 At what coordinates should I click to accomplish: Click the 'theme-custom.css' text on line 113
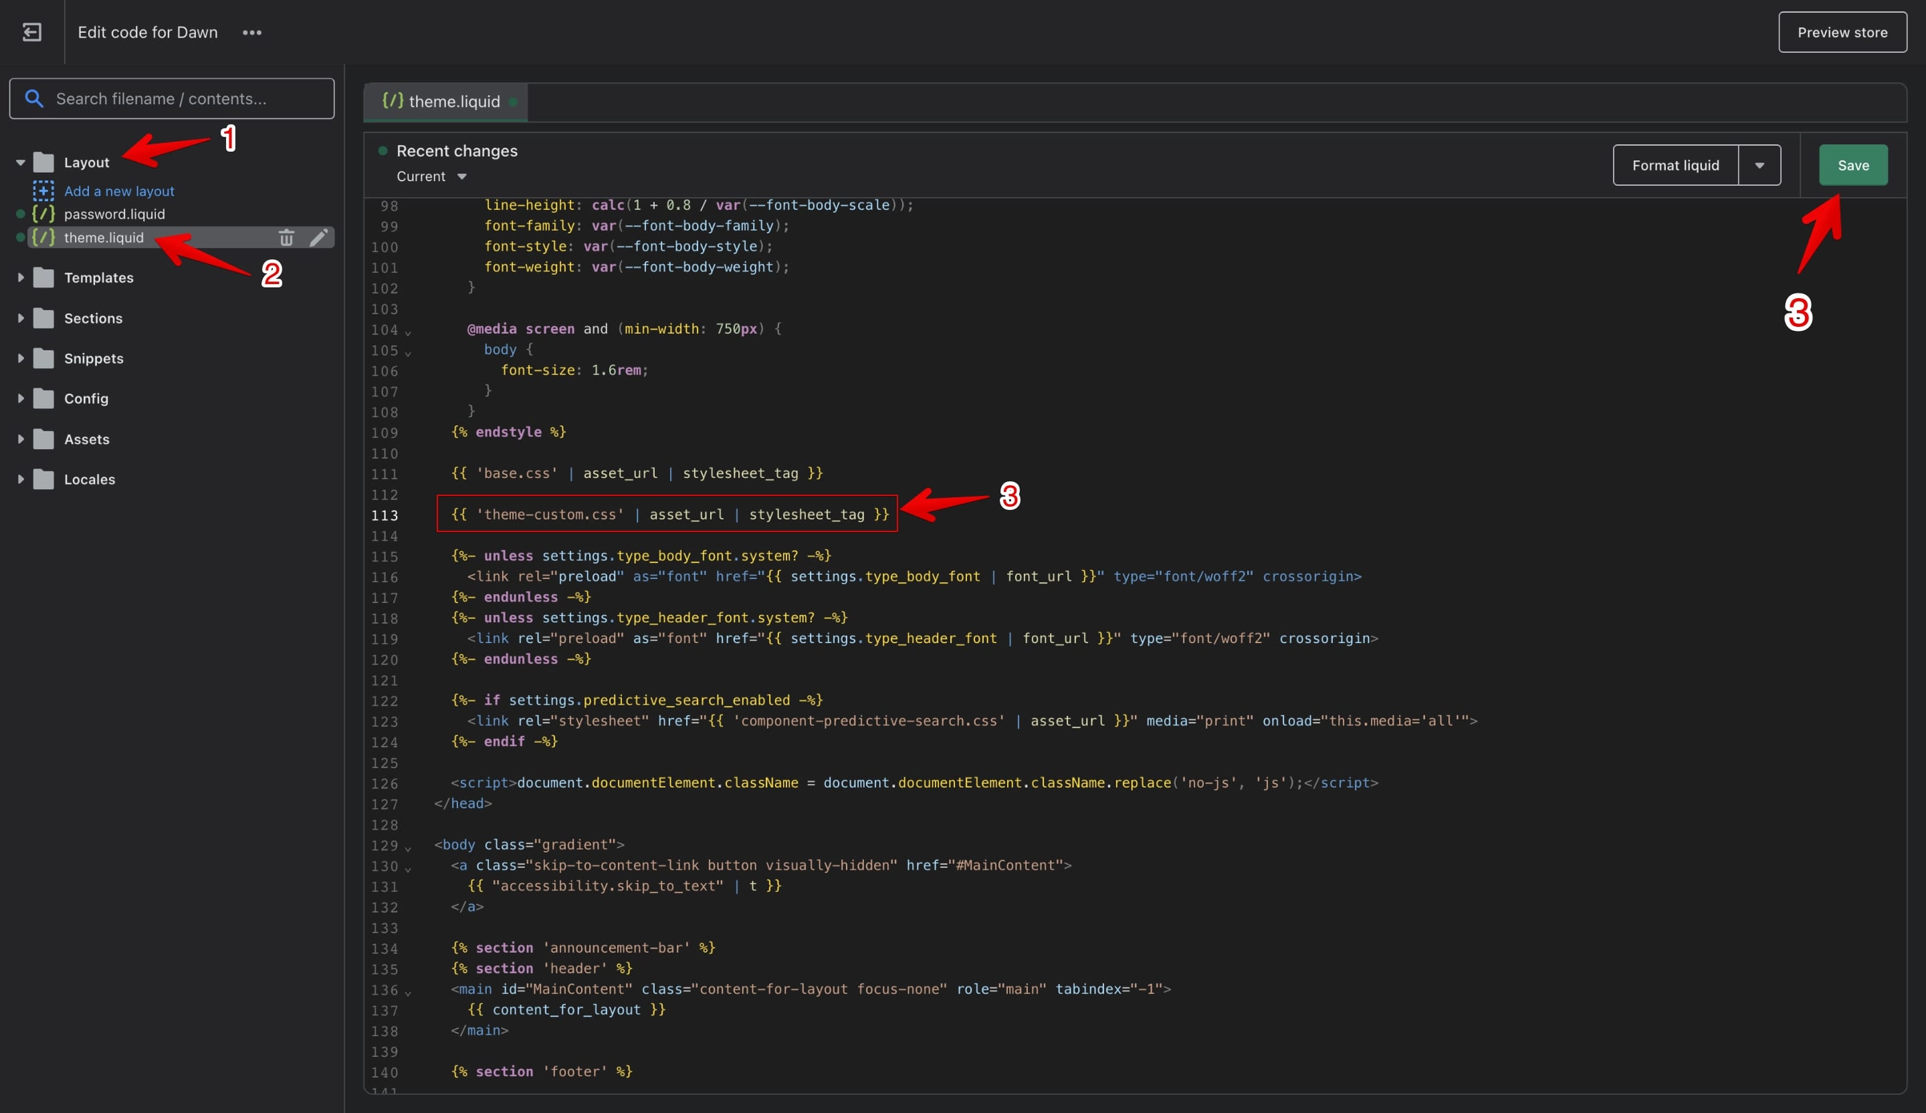[x=550, y=514]
